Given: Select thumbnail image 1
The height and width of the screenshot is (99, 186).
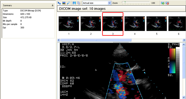Looking at the screenshot, I should click(x=69, y=24).
